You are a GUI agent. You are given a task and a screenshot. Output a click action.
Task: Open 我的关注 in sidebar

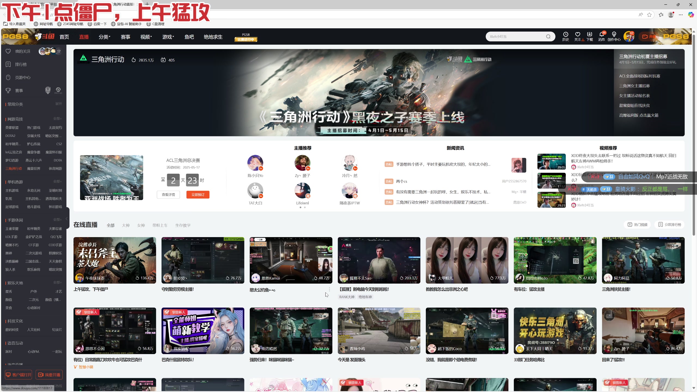pos(23,51)
